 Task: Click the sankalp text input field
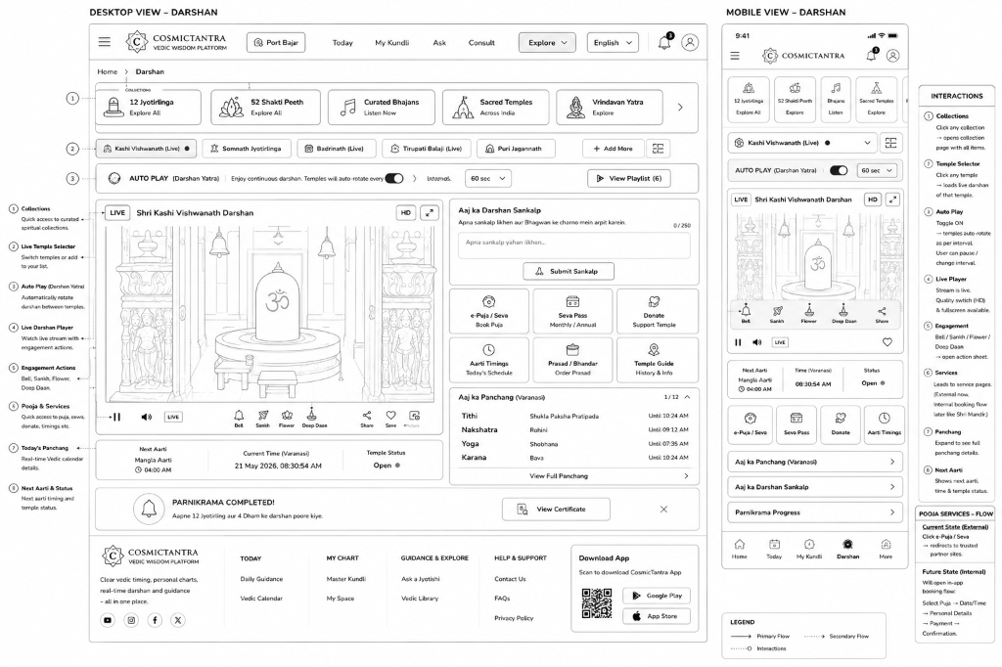point(573,246)
